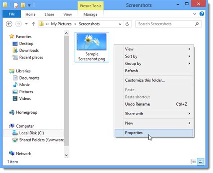The image size is (213, 173).
Task: Open Customize Quick Access Toolbar dropdown
Action: [x=29, y=6]
